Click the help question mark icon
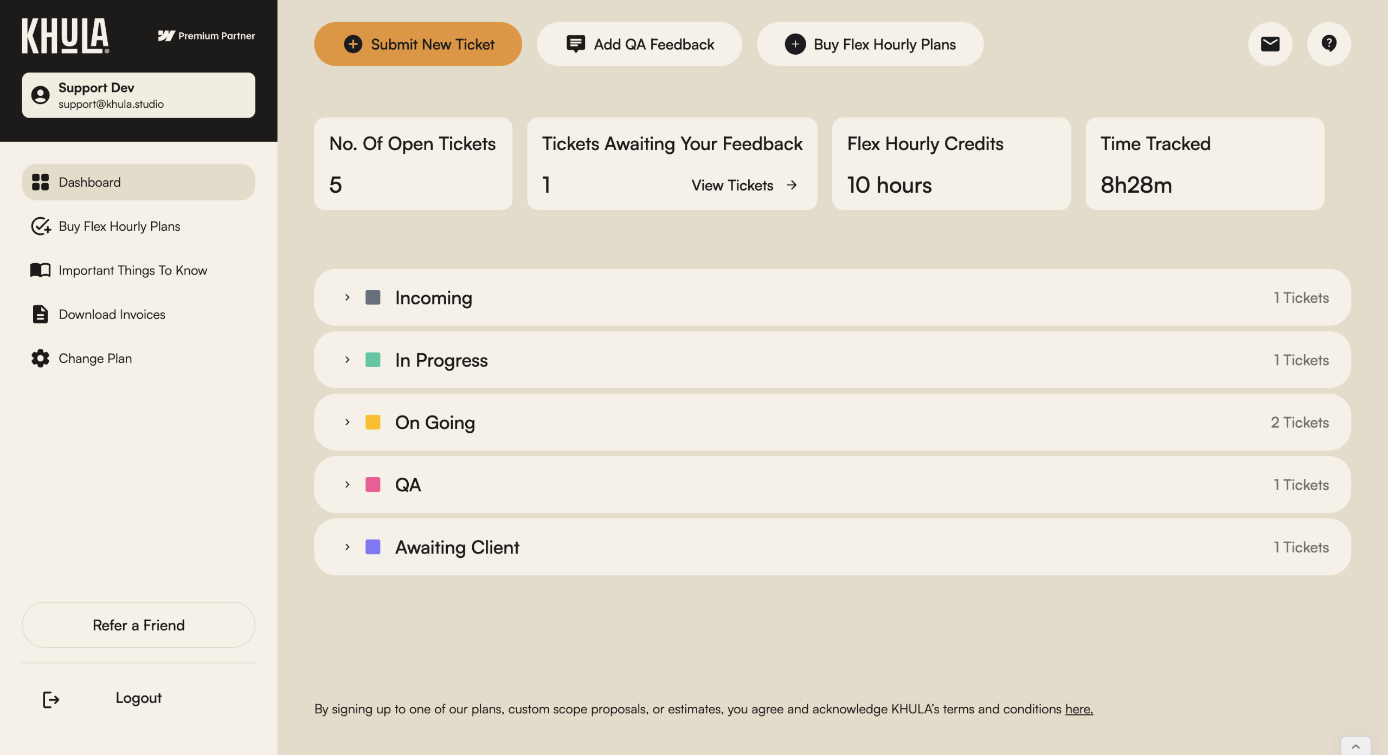Screen dimensions: 1388x755 (1328, 44)
